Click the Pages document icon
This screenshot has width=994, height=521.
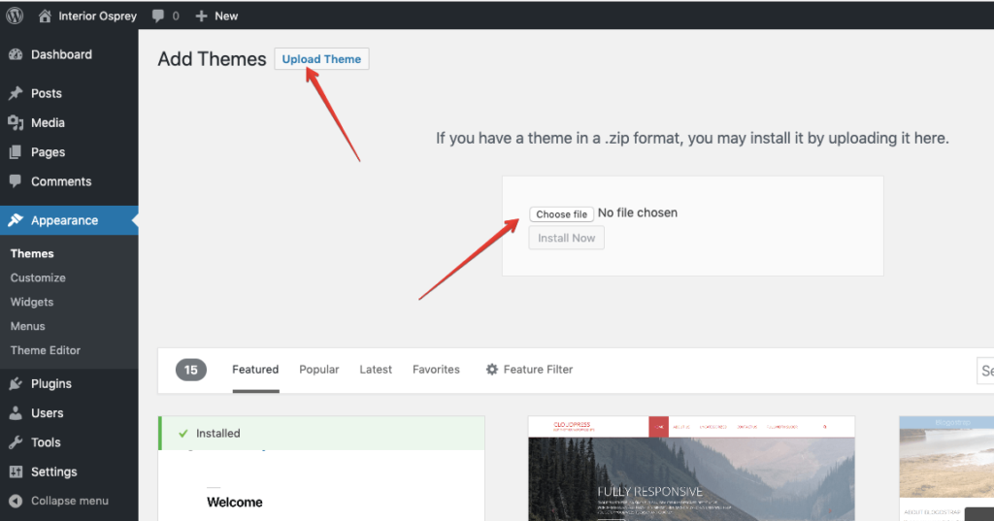click(x=16, y=152)
